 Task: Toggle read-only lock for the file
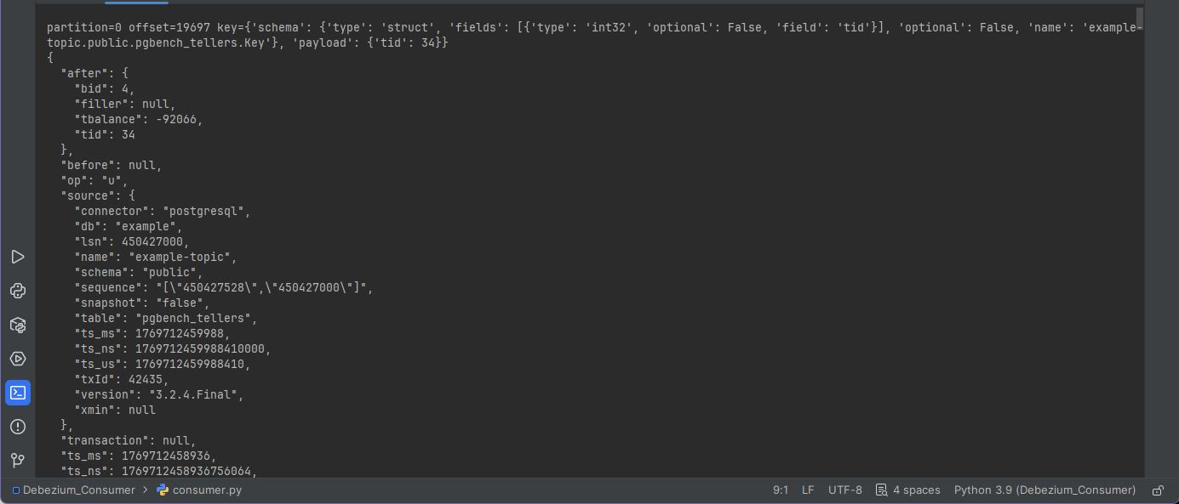click(1158, 490)
